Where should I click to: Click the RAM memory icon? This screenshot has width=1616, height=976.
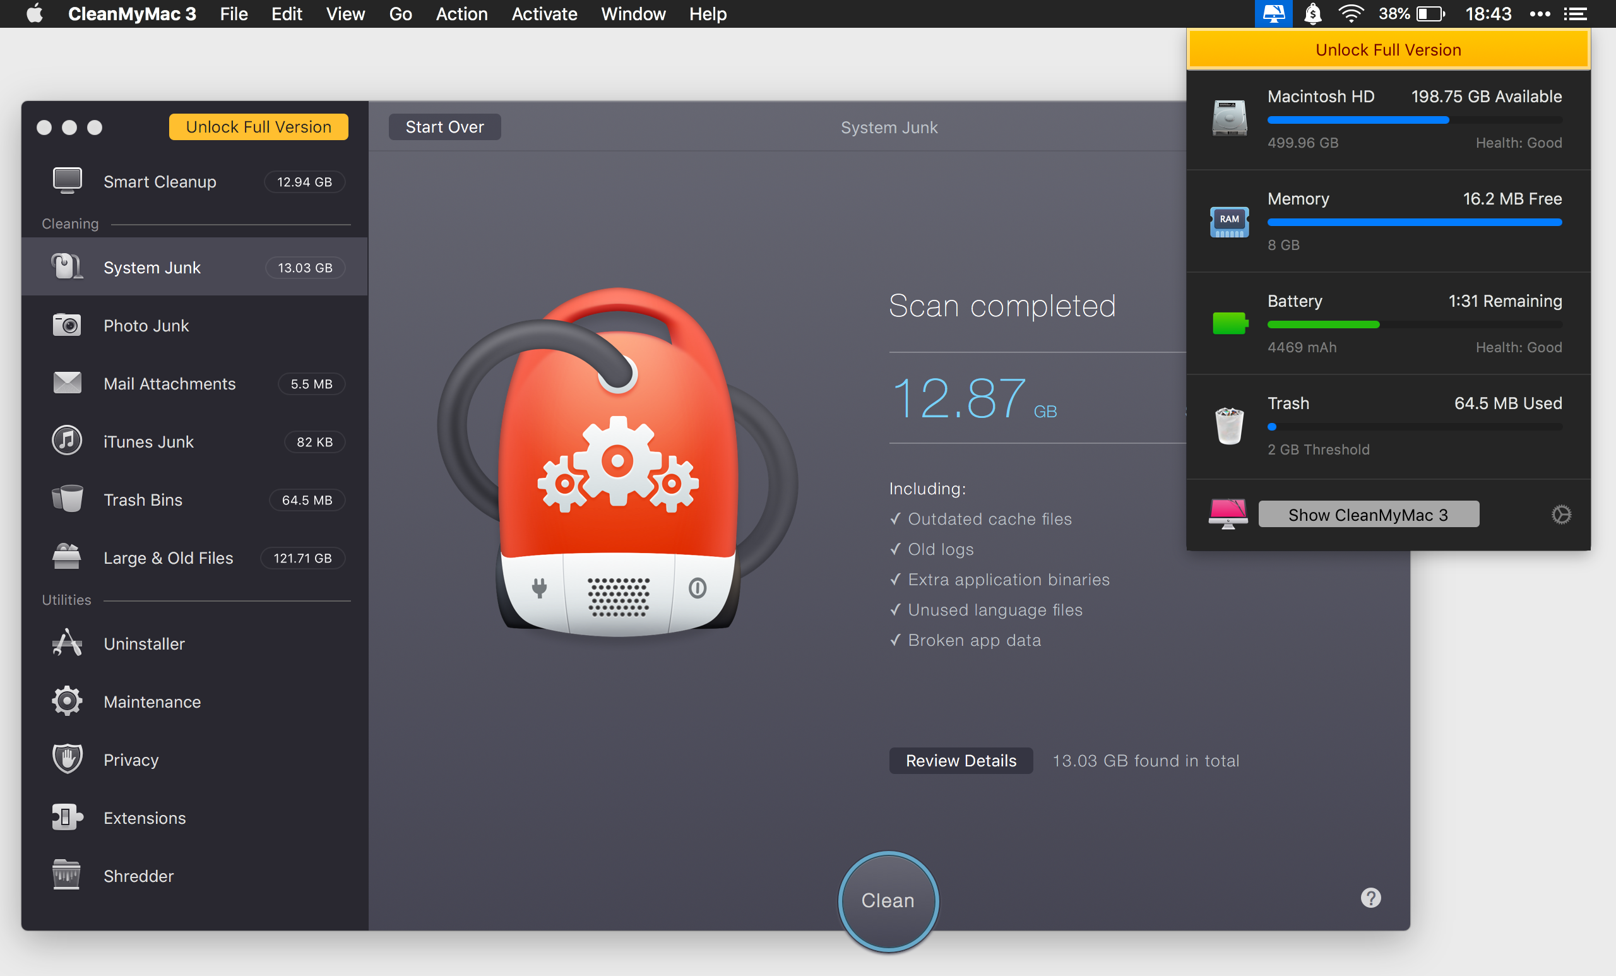click(1230, 221)
